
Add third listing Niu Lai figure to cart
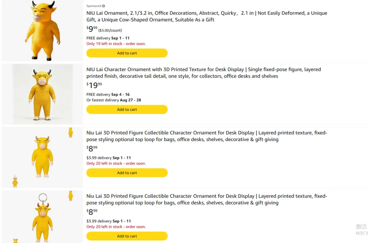[x=127, y=173]
